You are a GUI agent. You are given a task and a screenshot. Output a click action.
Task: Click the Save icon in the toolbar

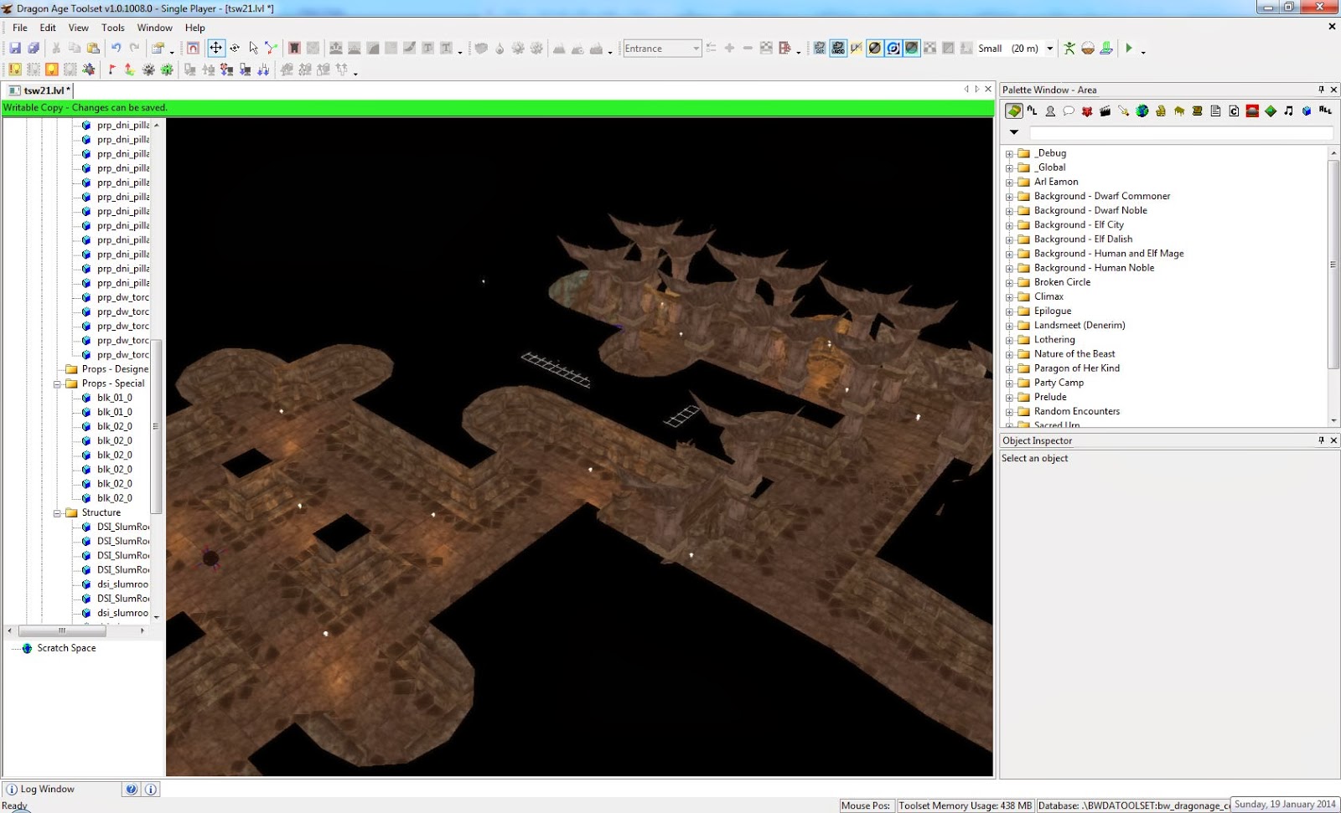[x=15, y=49]
